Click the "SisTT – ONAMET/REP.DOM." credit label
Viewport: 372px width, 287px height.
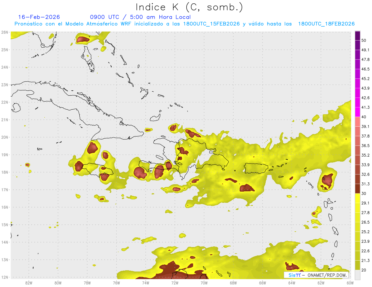[x=316, y=275]
